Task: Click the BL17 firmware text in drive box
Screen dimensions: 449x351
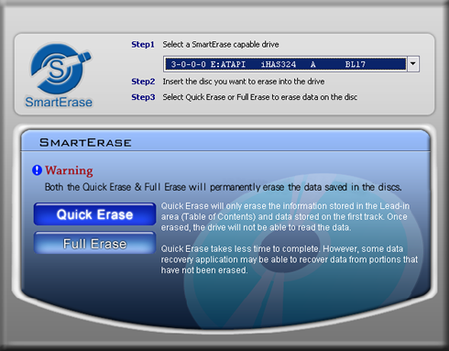Action: (x=355, y=64)
